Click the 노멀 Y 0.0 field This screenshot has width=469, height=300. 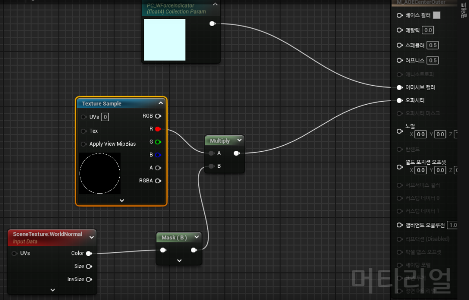(x=440, y=134)
